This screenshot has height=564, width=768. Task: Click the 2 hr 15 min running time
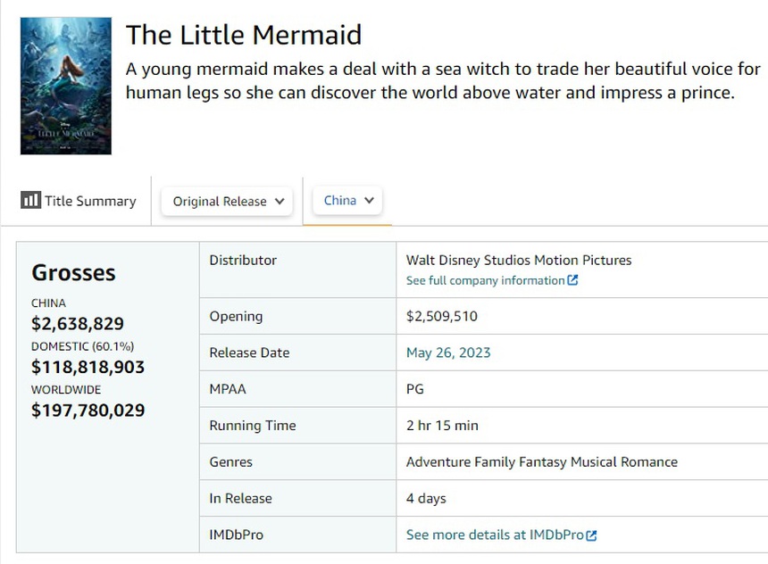(442, 426)
